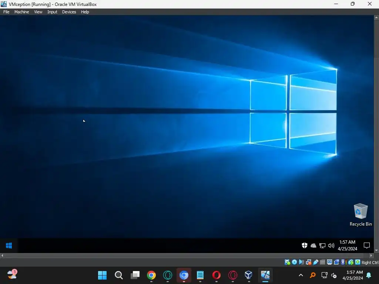Switch to outlined red Opera icon on taskbar

(x=233, y=275)
